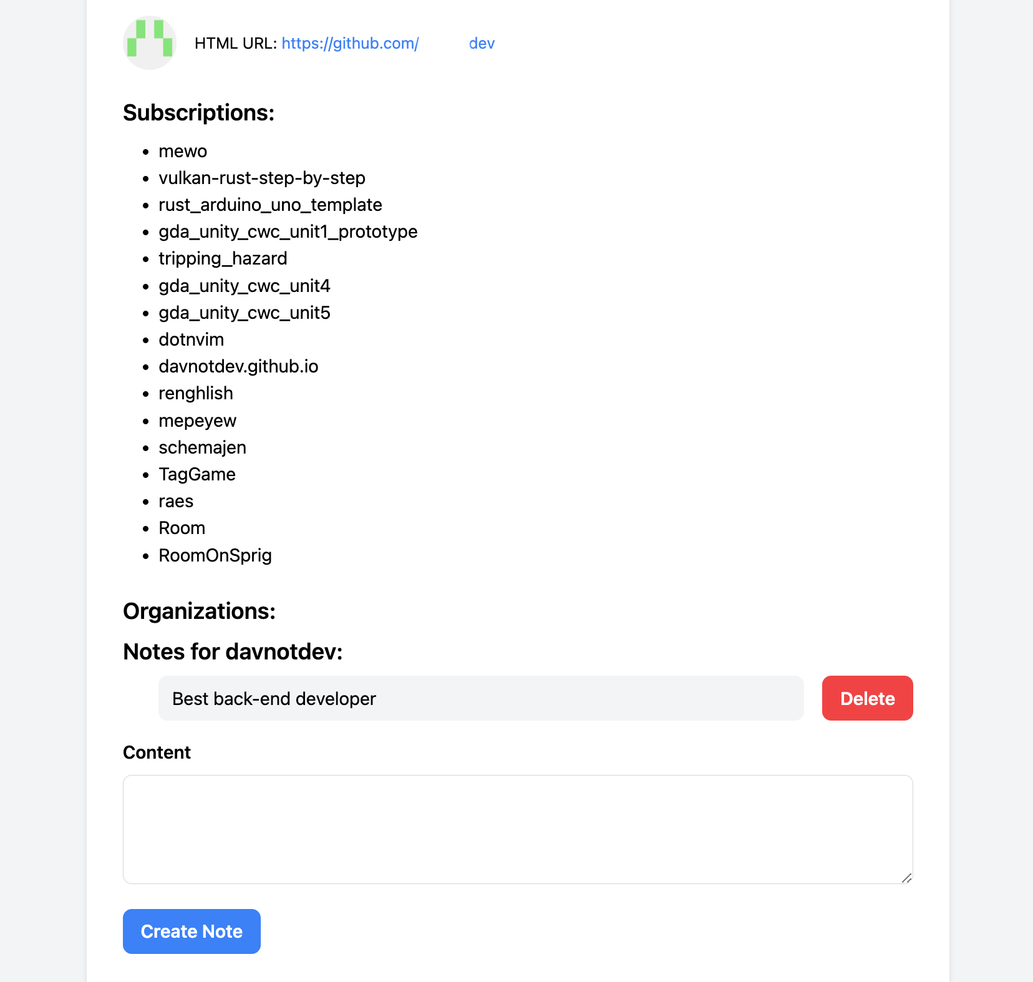Select the renghlish entry

(x=196, y=393)
